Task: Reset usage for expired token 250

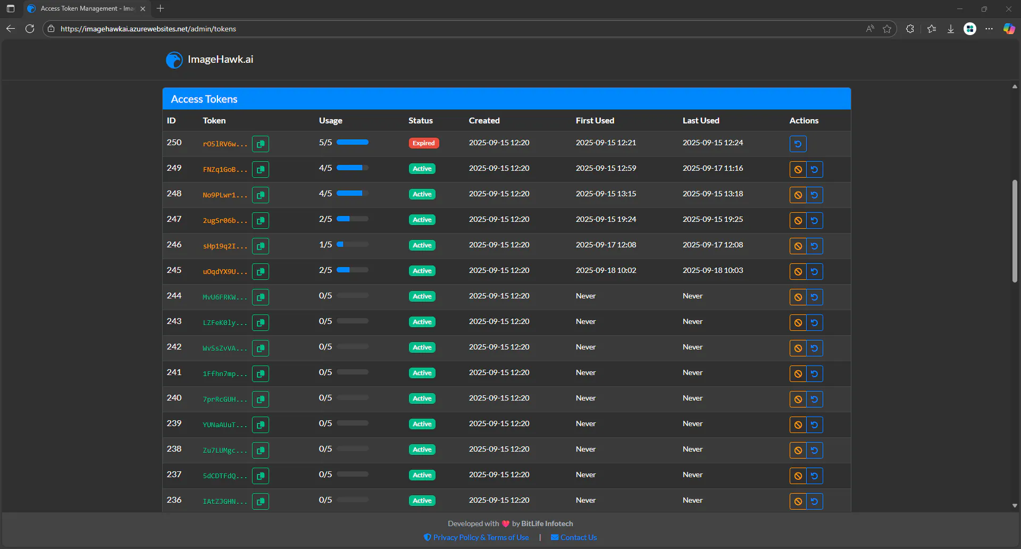Action: [x=798, y=144]
